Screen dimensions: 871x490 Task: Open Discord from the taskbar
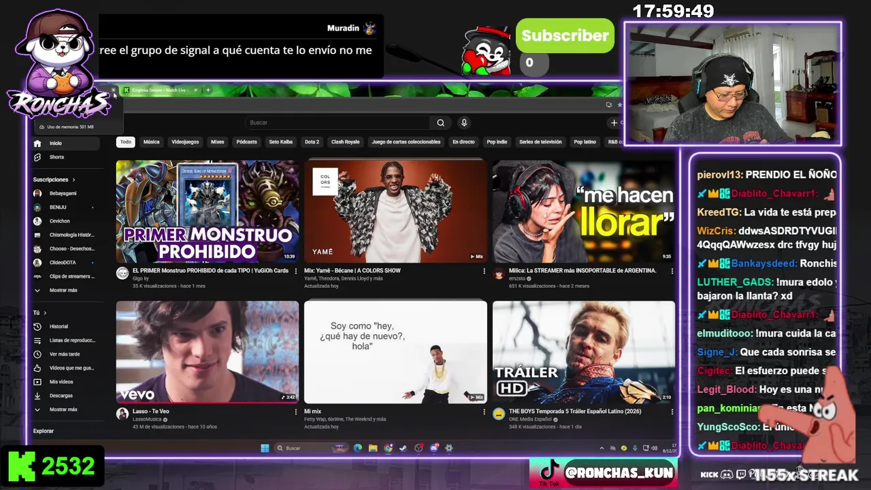coord(433,448)
